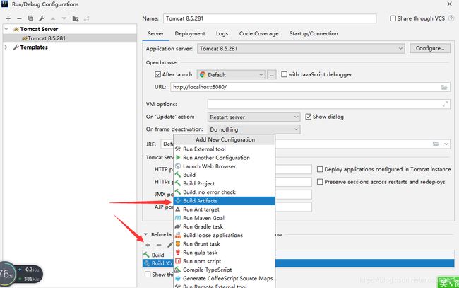This screenshot has width=459, height=288.
Task: Browse URL folder icon
Action: (444, 87)
